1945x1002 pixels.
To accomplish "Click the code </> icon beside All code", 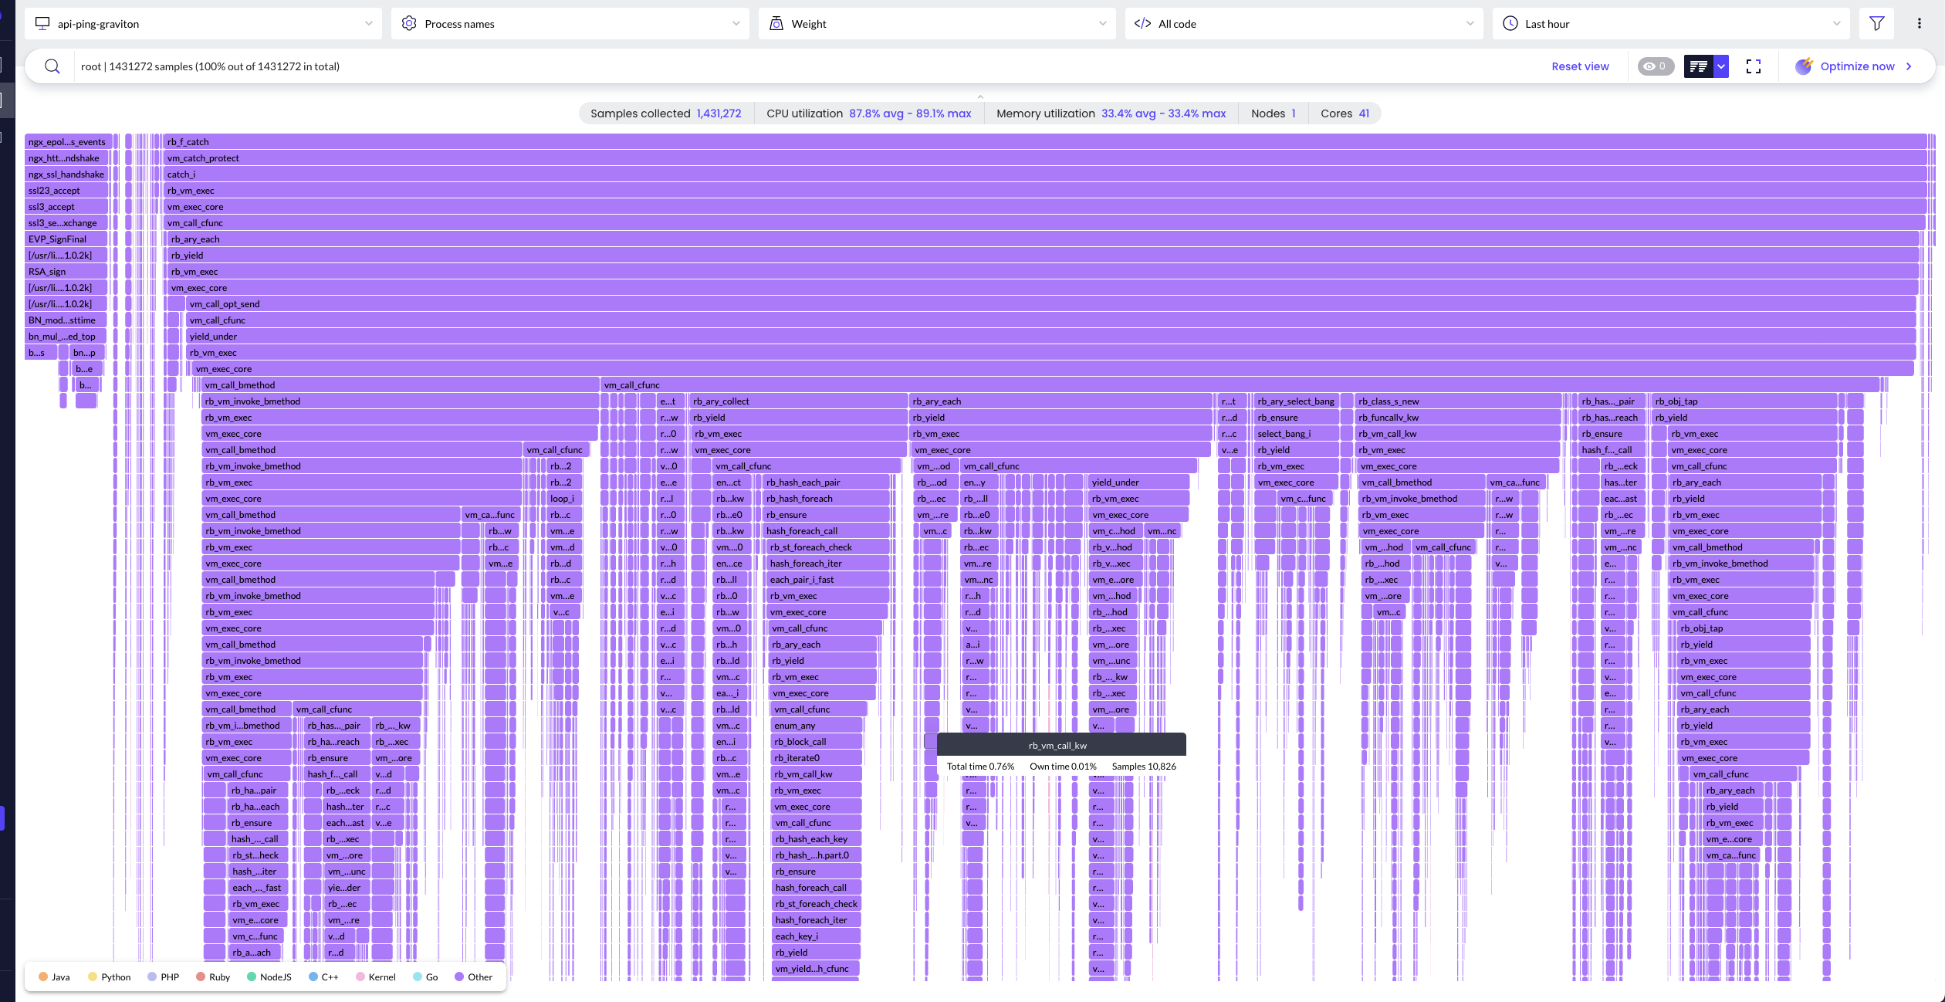I will pos(1143,23).
